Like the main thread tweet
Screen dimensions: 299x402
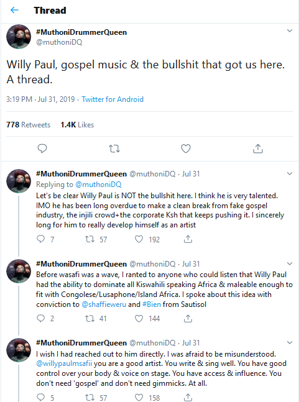click(x=186, y=148)
